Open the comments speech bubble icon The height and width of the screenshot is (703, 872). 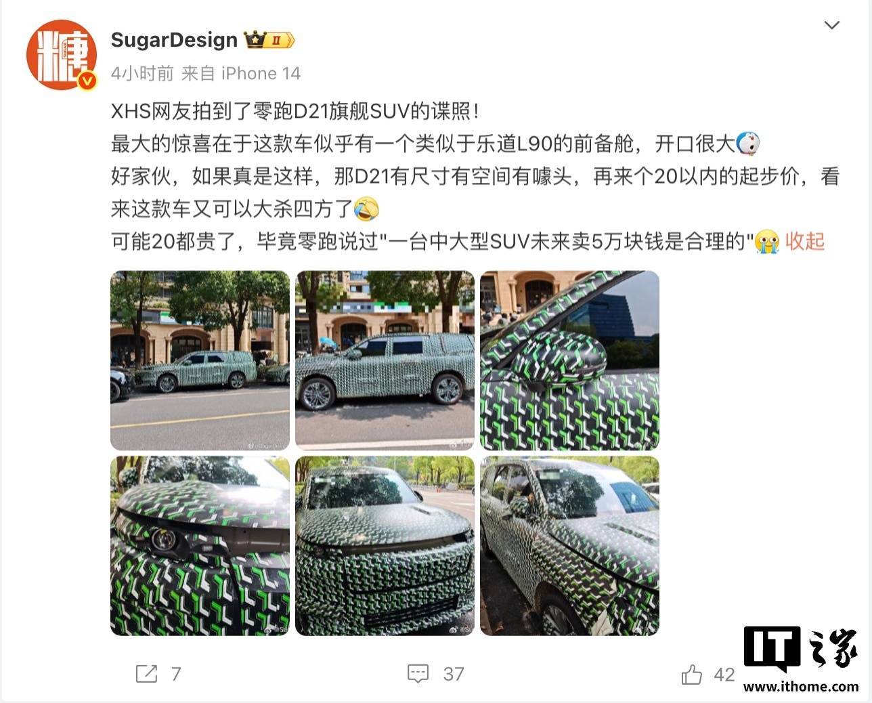tap(418, 674)
